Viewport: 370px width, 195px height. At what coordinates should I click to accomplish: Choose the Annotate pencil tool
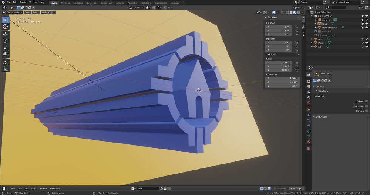[6, 62]
